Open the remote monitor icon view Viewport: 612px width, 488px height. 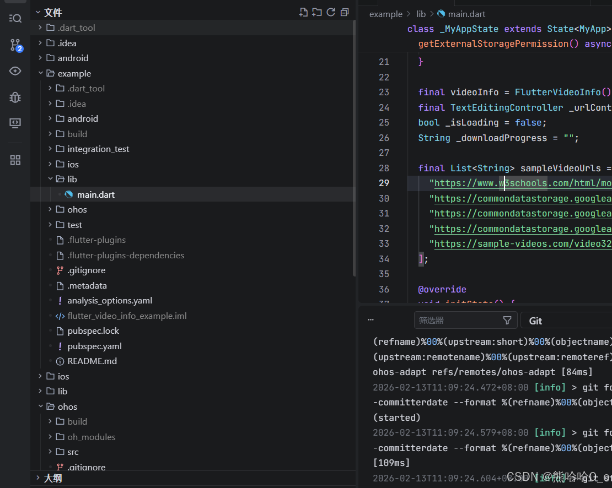(x=15, y=123)
